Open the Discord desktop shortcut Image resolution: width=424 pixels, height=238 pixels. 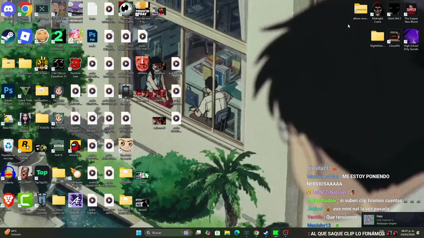pyautogui.click(x=8, y=11)
